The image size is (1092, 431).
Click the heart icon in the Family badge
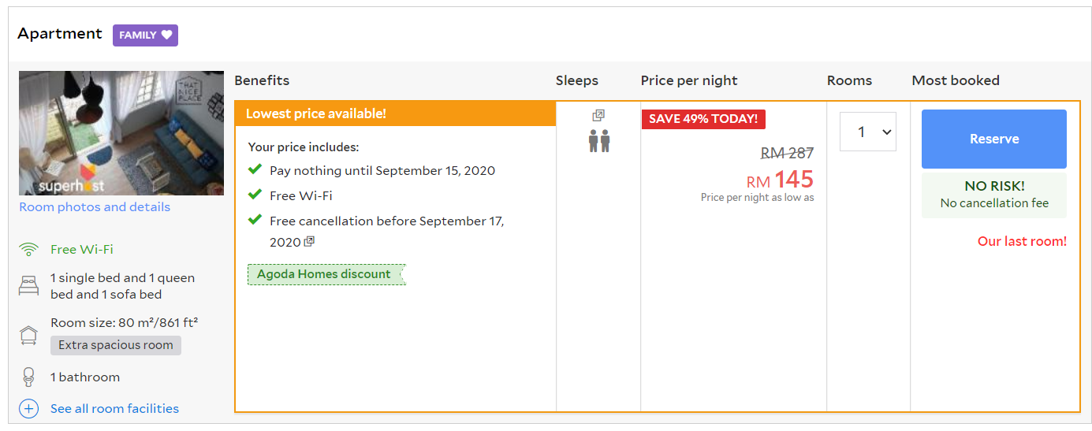(166, 35)
